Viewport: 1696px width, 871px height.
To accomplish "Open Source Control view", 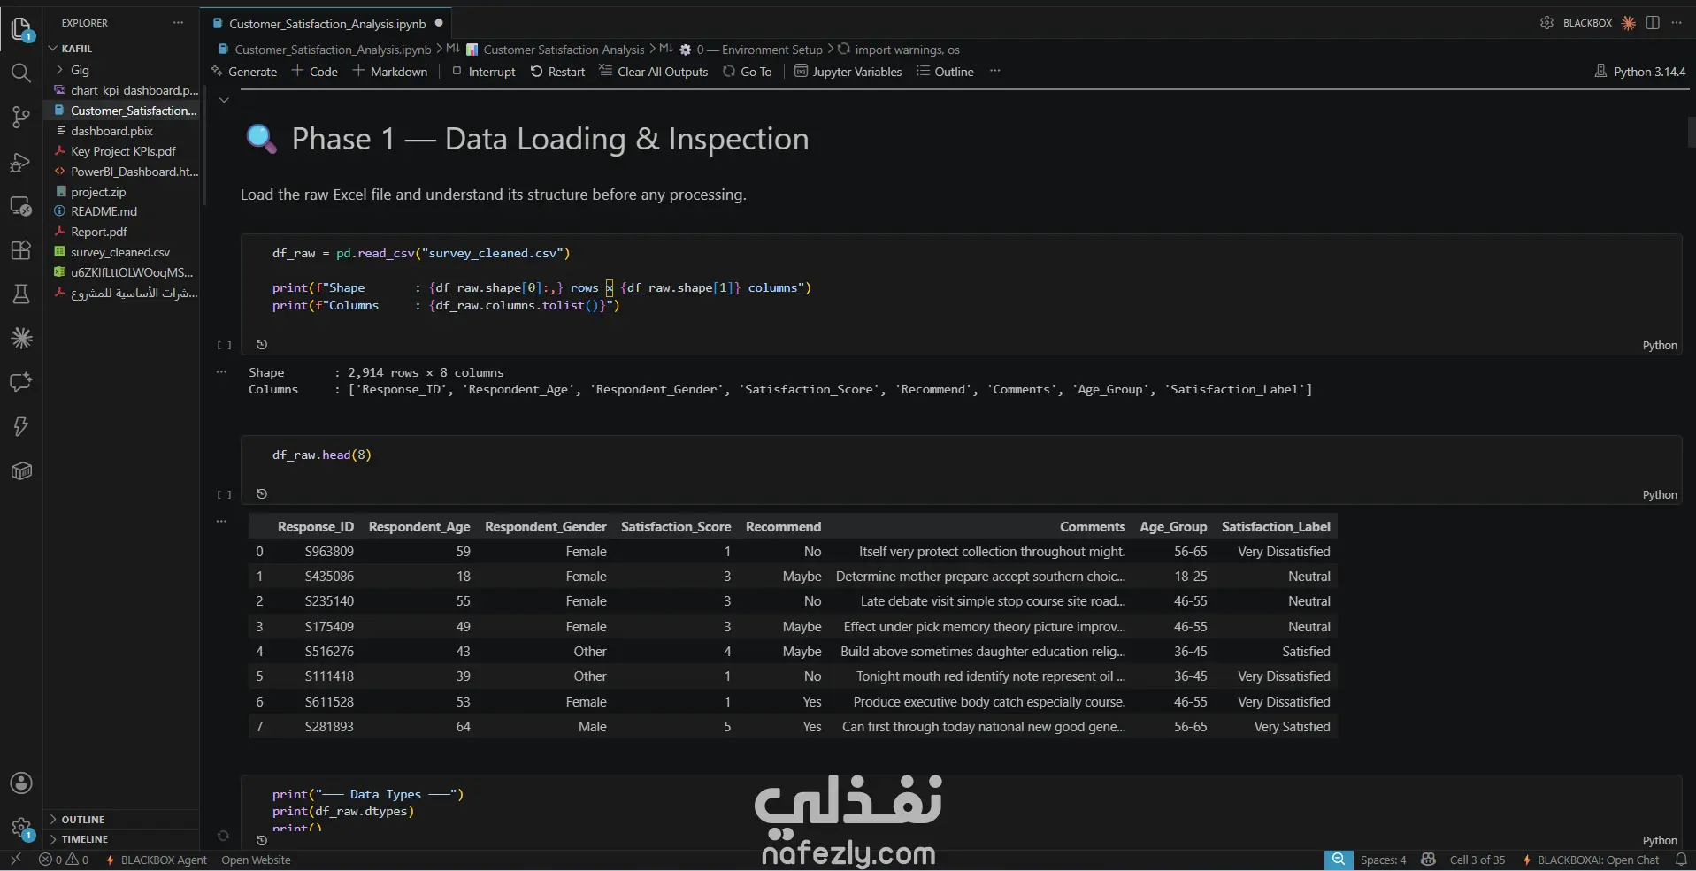I will pos(21,117).
